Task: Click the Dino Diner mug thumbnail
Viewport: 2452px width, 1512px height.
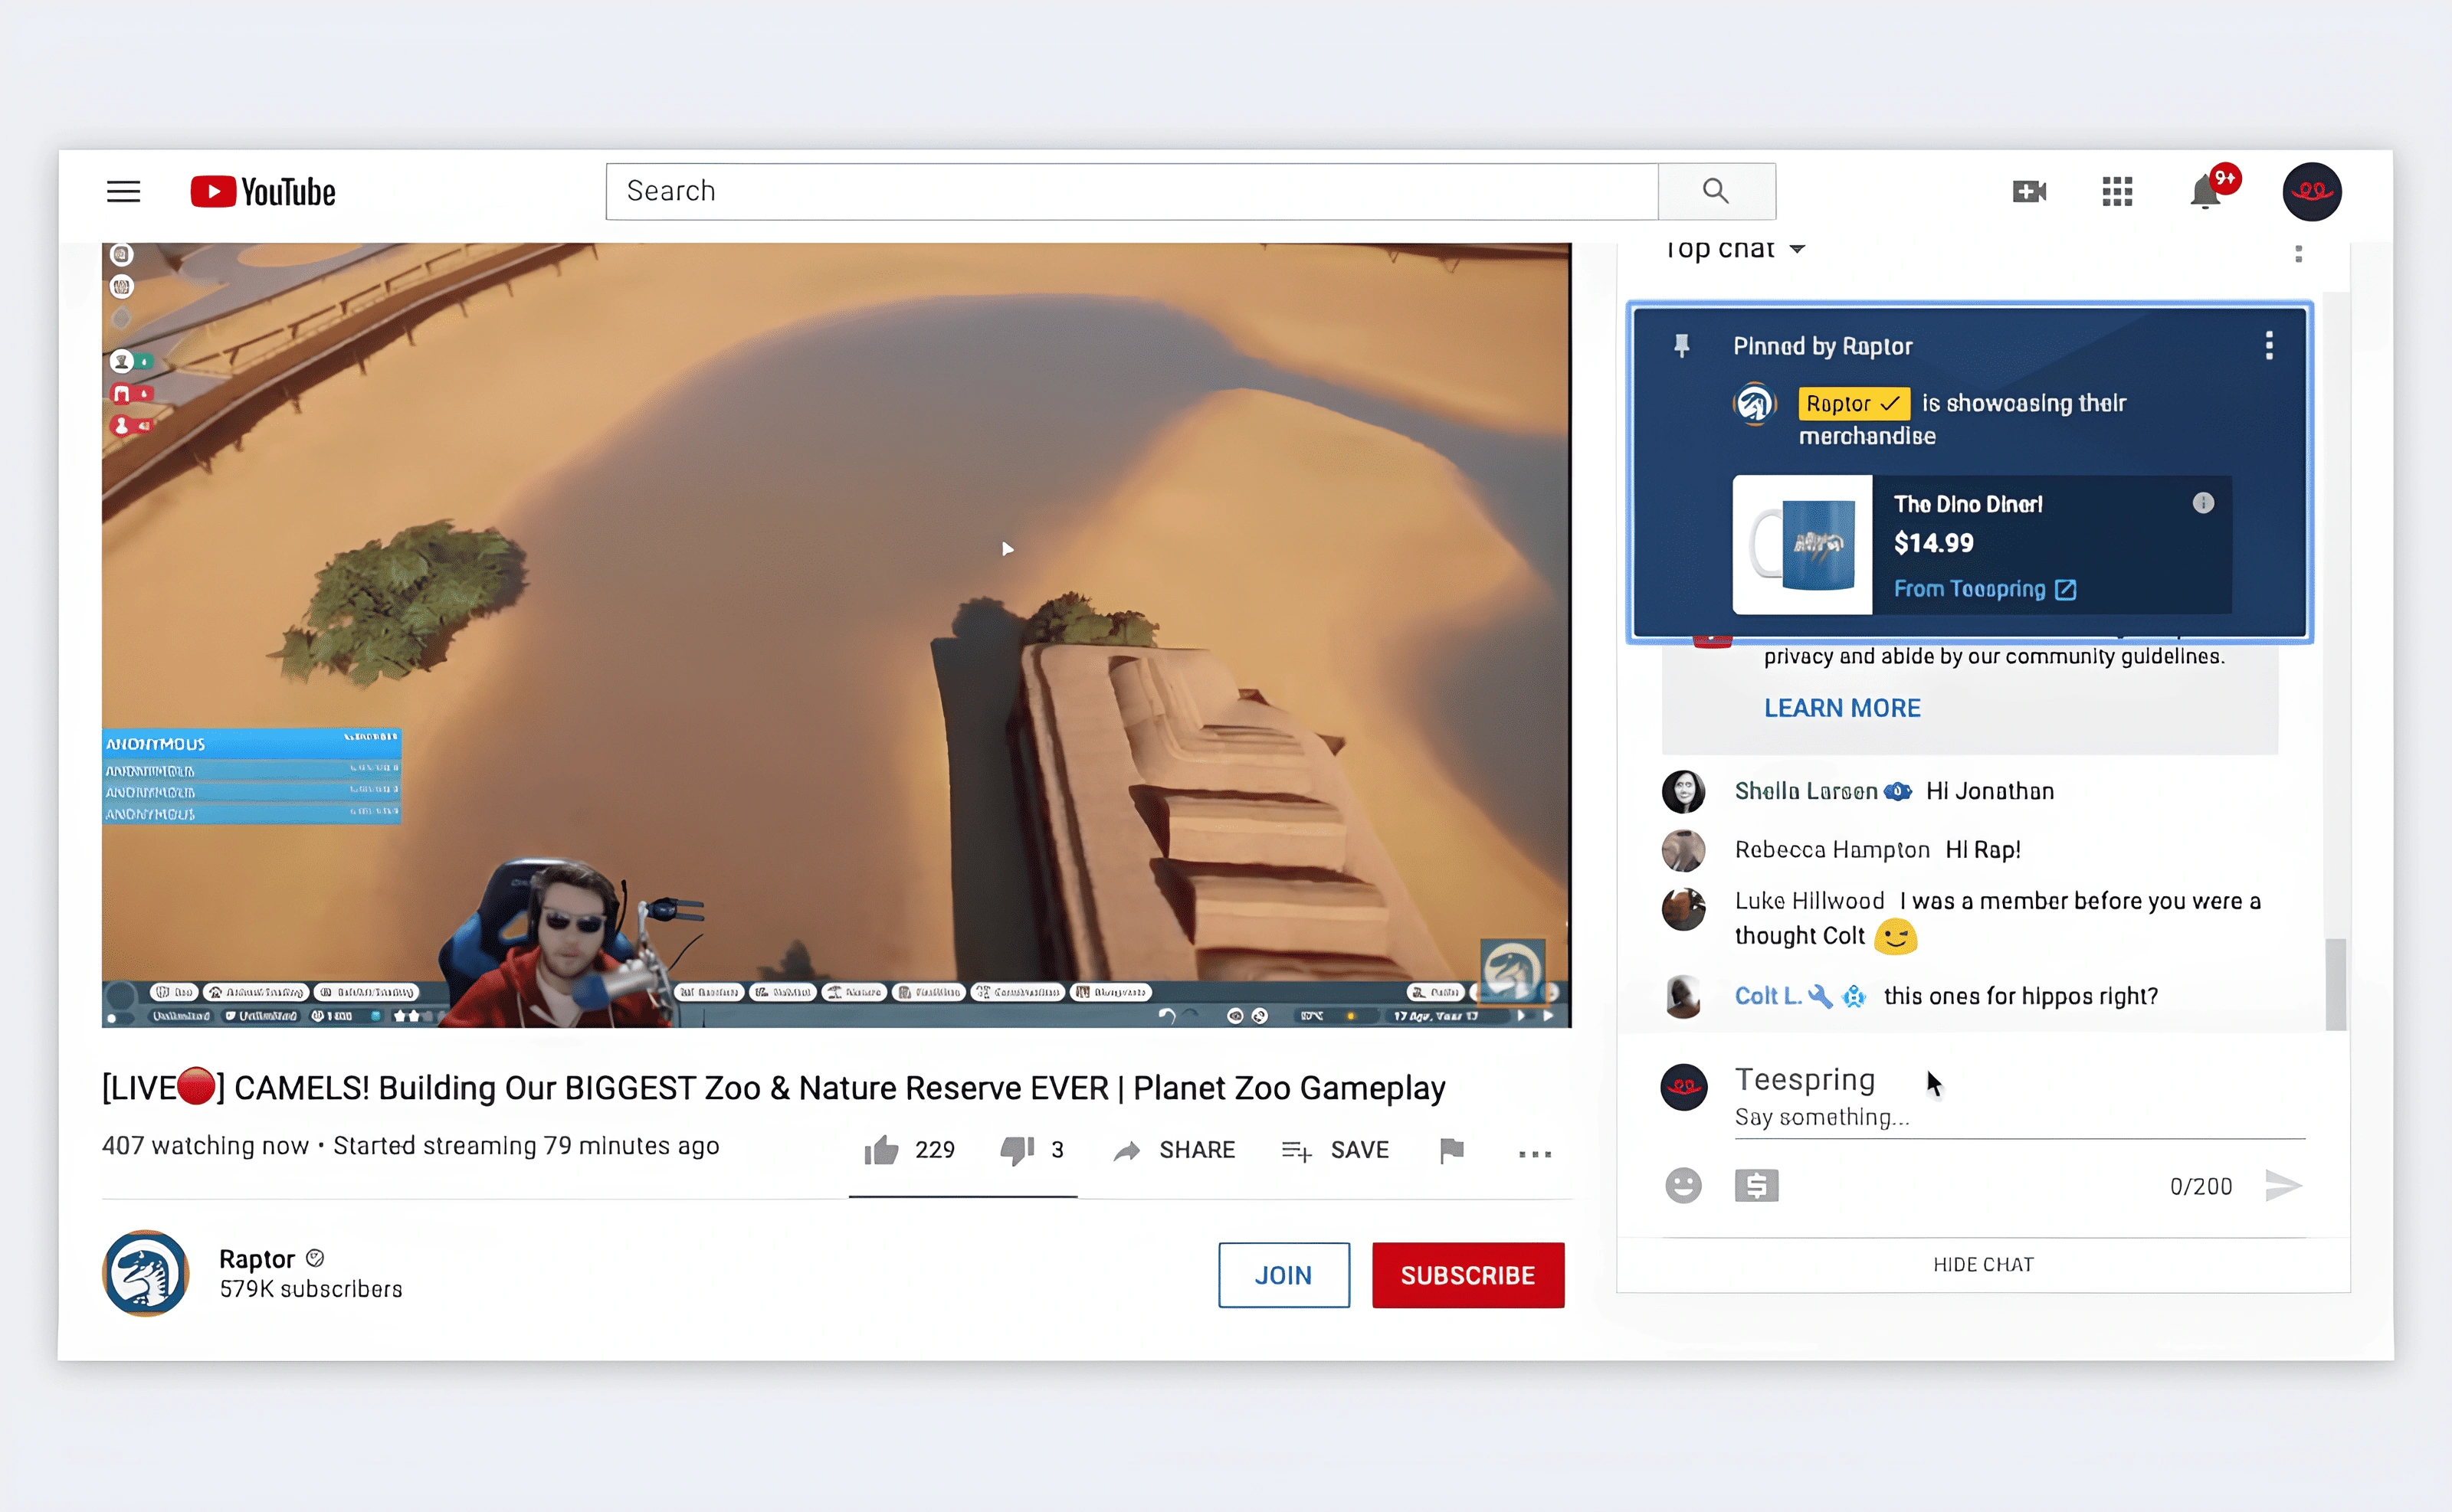Action: (1801, 545)
